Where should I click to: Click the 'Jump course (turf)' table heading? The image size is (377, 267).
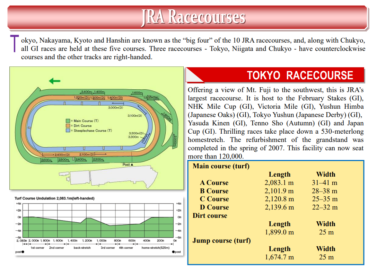[x=222, y=241]
